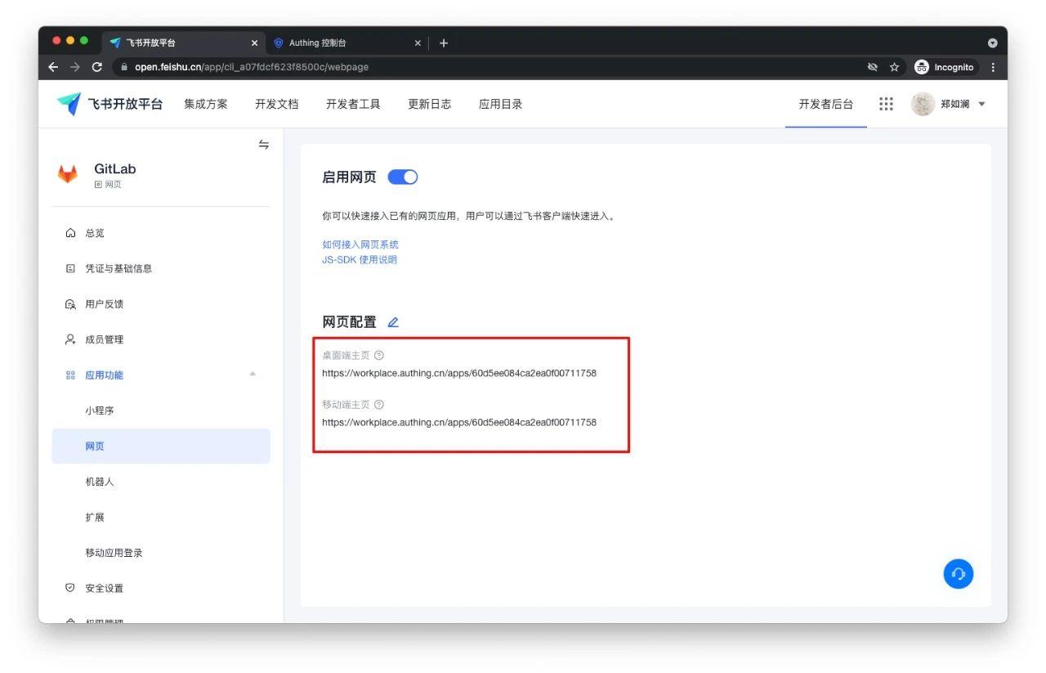The image size is (1046, 673).
Task: Open the JS-SDK 使用说明 link
Action: (x=360, y=260)
